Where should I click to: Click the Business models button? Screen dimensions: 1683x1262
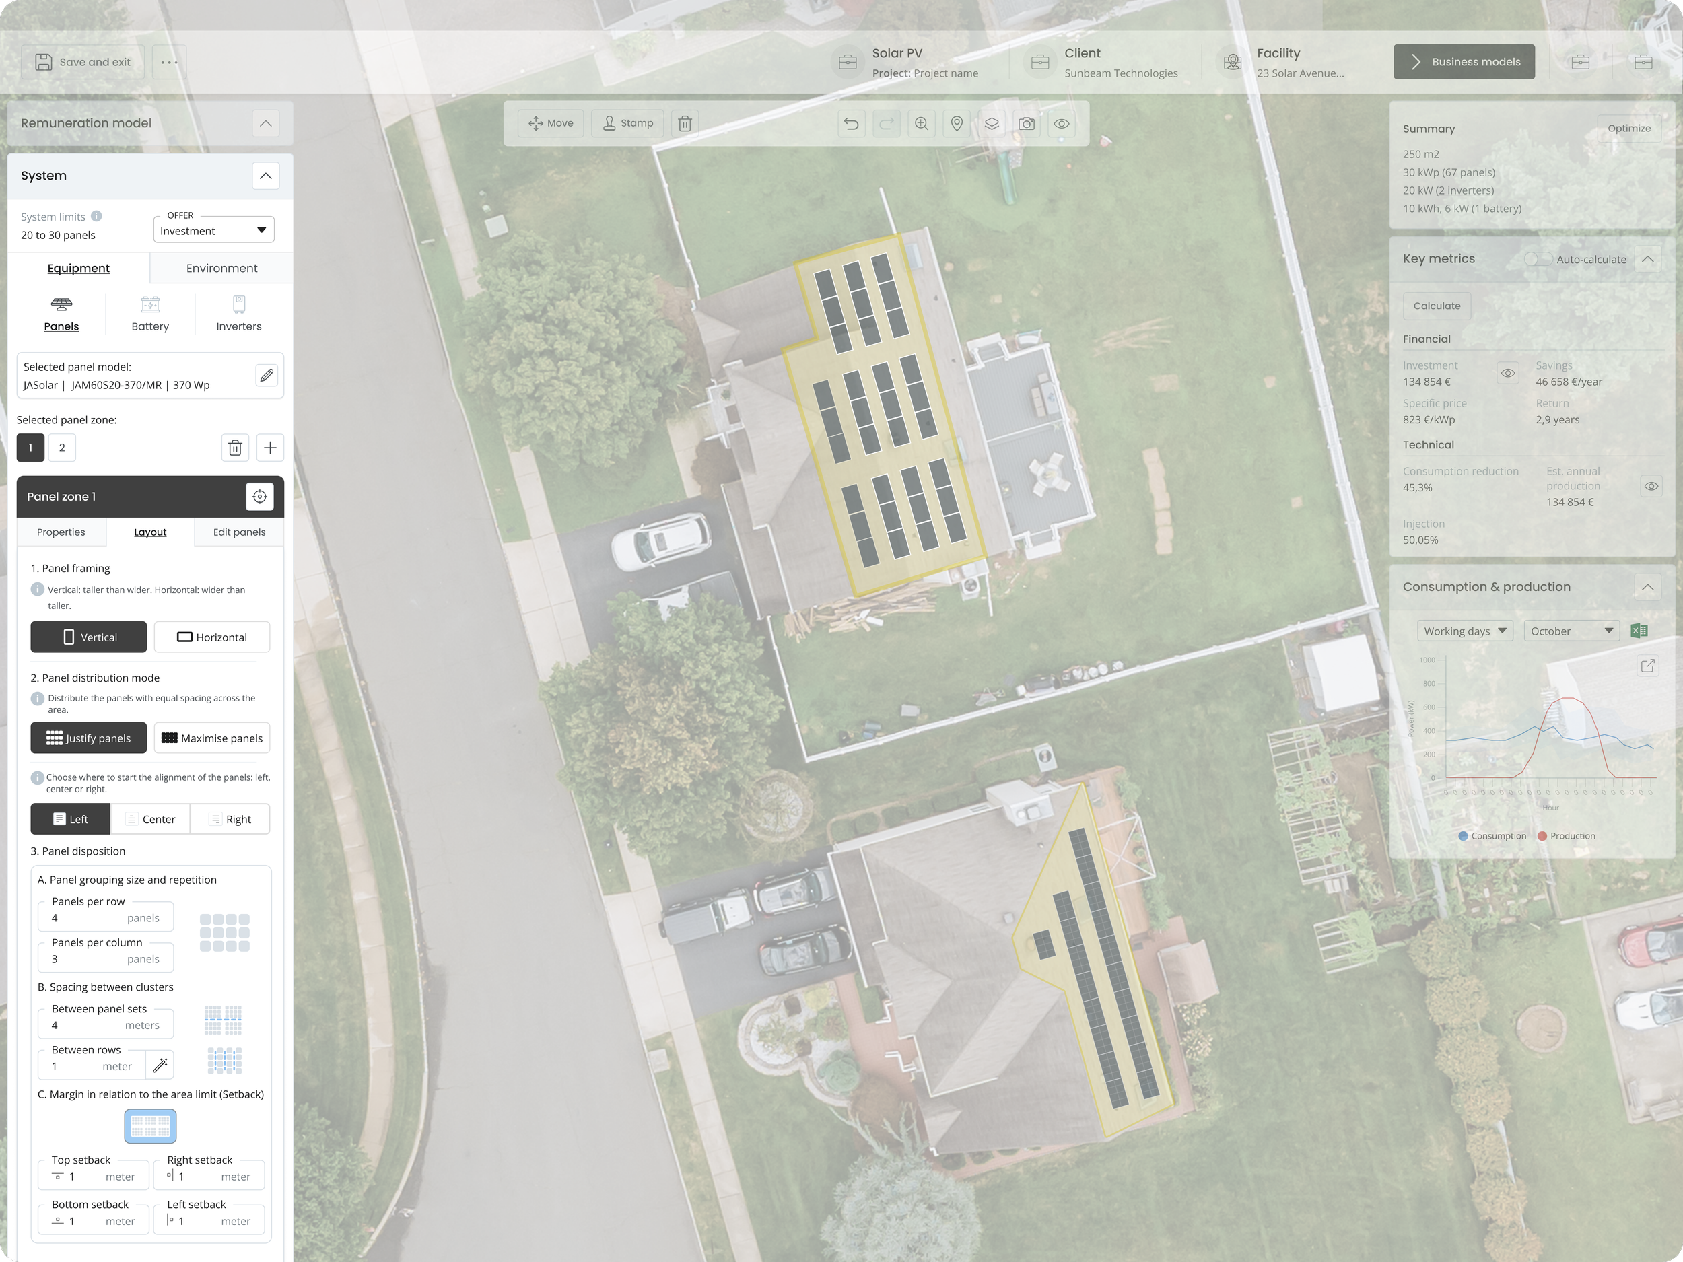(x=1463, y=62)
